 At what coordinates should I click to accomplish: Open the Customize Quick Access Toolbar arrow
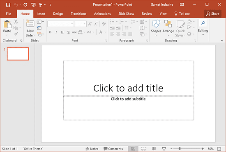click(x=51, y=5)
